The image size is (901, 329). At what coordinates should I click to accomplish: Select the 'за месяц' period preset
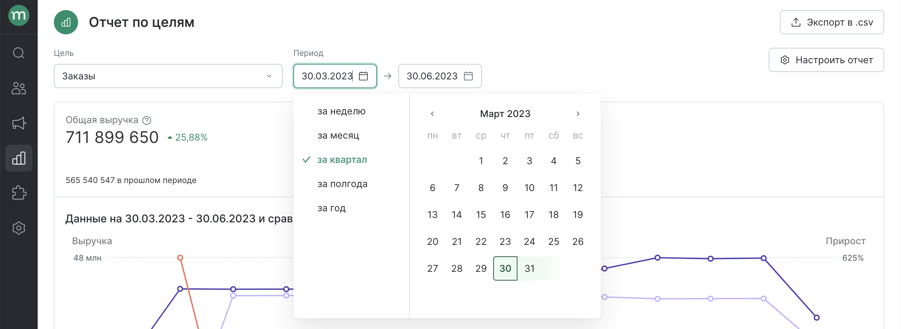coord(338,135)
